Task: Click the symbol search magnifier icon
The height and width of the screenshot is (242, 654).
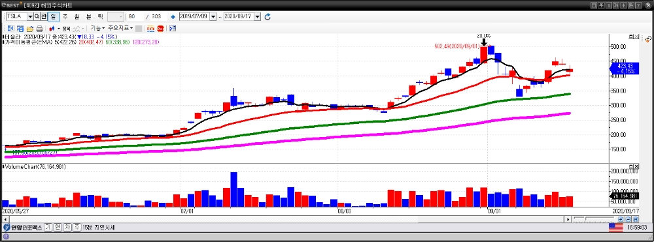Action: [37, 16]
